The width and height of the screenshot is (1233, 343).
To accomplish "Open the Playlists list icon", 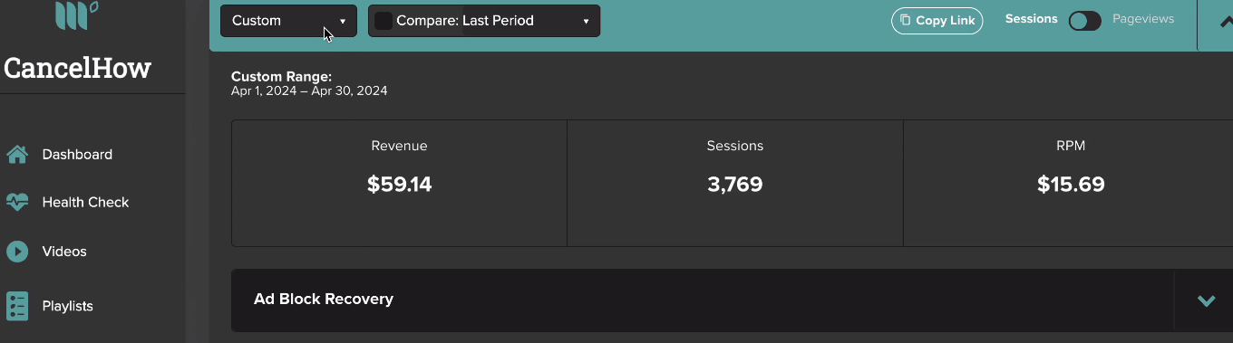I will tap(17, 306).
